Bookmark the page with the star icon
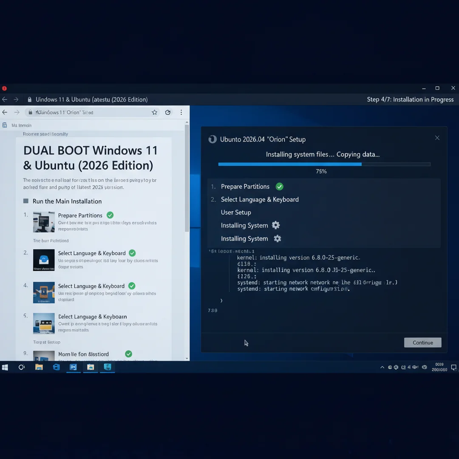Screen dimensions: 459x459 tap(154, 112)
